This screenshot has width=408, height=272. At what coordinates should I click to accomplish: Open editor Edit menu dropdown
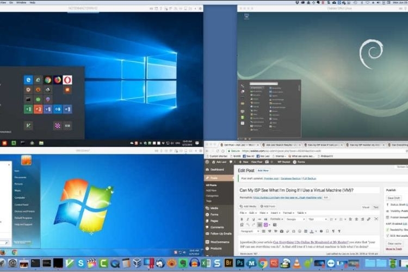[x=252, y=213]
